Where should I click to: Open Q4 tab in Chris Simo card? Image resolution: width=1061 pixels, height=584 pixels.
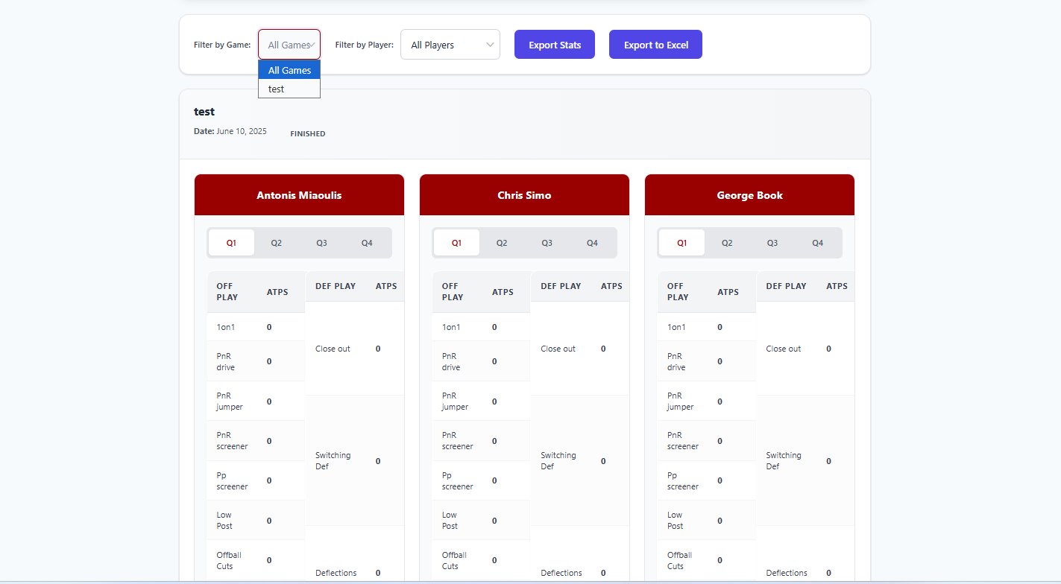(592, 243)
